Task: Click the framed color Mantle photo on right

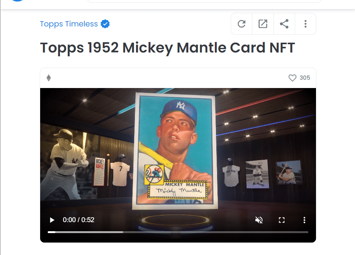Action: (x=289, y=172)
